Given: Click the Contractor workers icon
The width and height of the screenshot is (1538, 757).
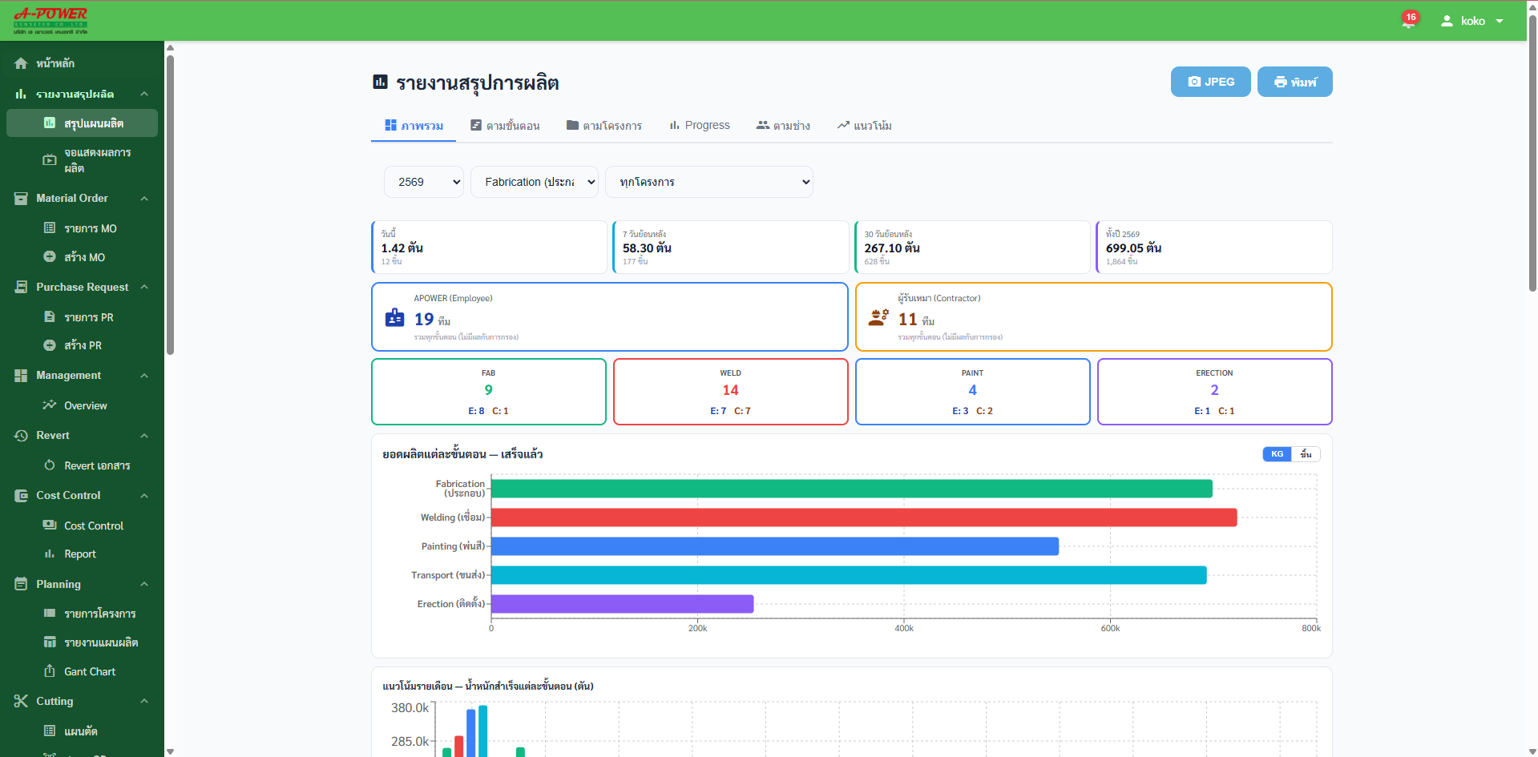Looking at the screenshot, I should click(x=878, y=317).
